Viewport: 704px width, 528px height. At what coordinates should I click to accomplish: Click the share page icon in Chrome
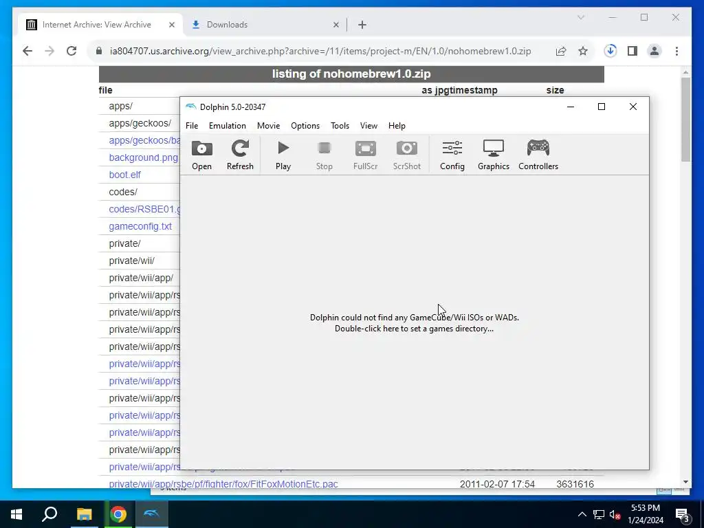pos(561,51)
